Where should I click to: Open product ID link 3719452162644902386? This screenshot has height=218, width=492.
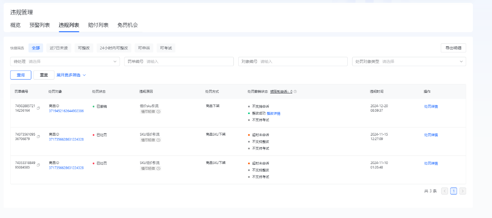click(66, 111)
